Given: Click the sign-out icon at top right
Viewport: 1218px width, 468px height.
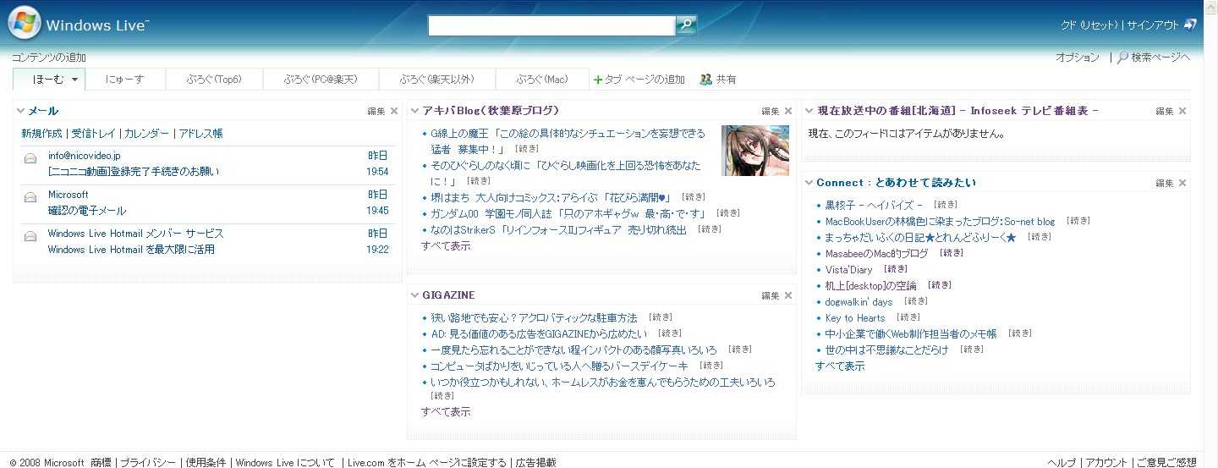Looking at the screenshot, I should 1190,25.
